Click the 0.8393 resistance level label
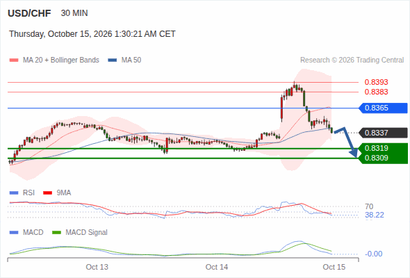The image size is (410, 278). [376, 82]
